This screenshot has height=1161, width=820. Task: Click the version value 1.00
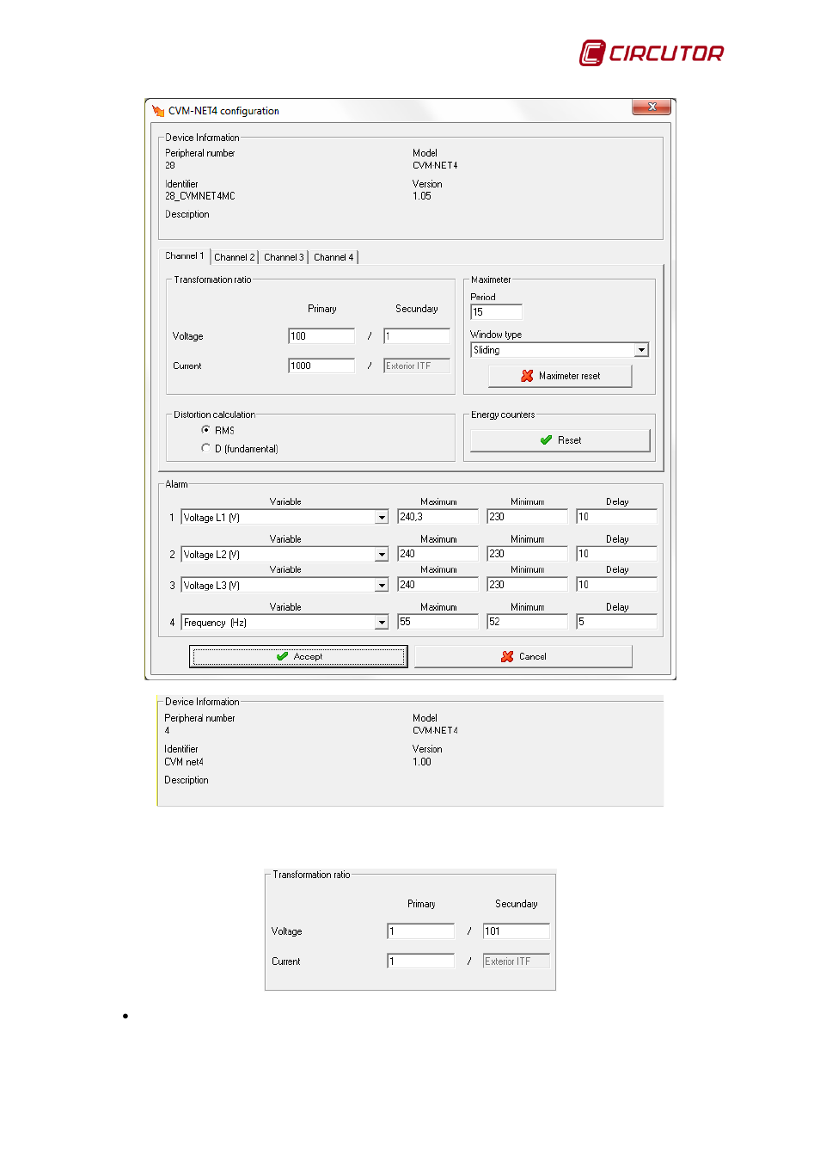tap(422, 762)
